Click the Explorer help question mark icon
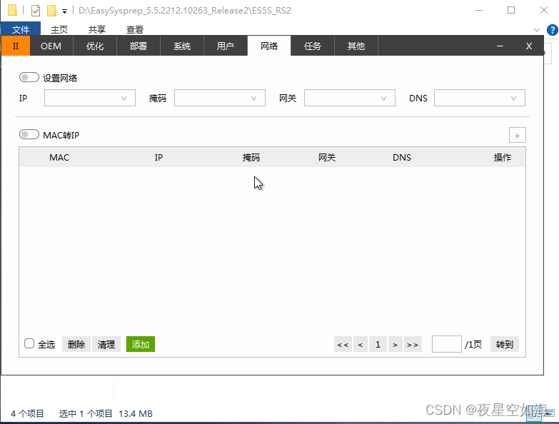The width and height of the screenshot is (559, 424). tap(553, 30)
